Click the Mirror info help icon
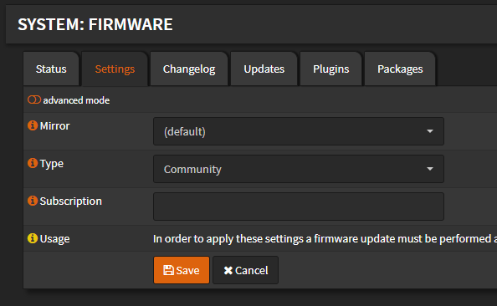Viewport: 497px width, 306px height. (33, 125)
